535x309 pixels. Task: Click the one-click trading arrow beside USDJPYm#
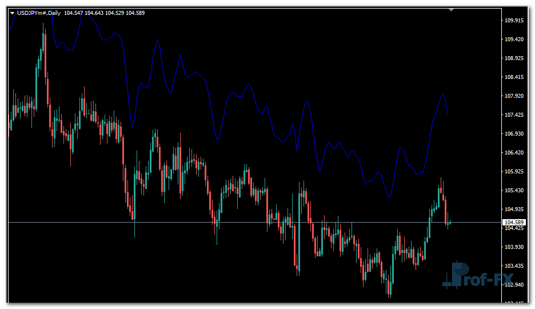click(x=12, y=13)
